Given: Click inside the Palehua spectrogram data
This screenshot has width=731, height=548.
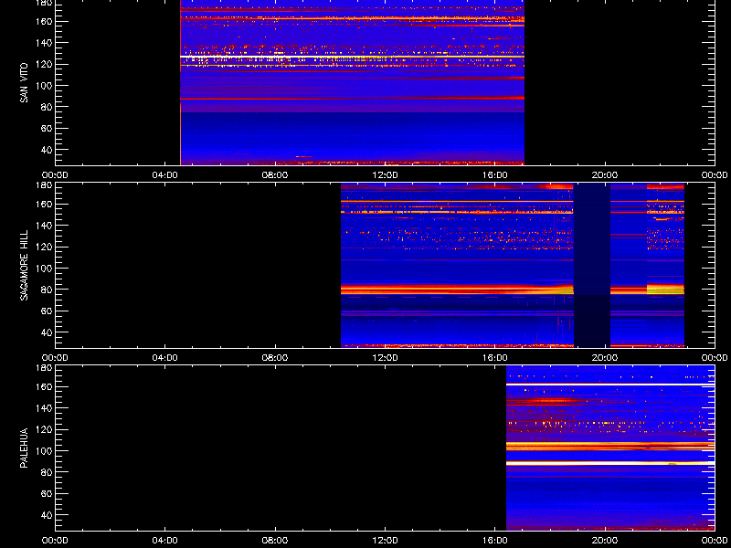Looking at the screenshot, I should pyautogui.click(x=610, y=448).
